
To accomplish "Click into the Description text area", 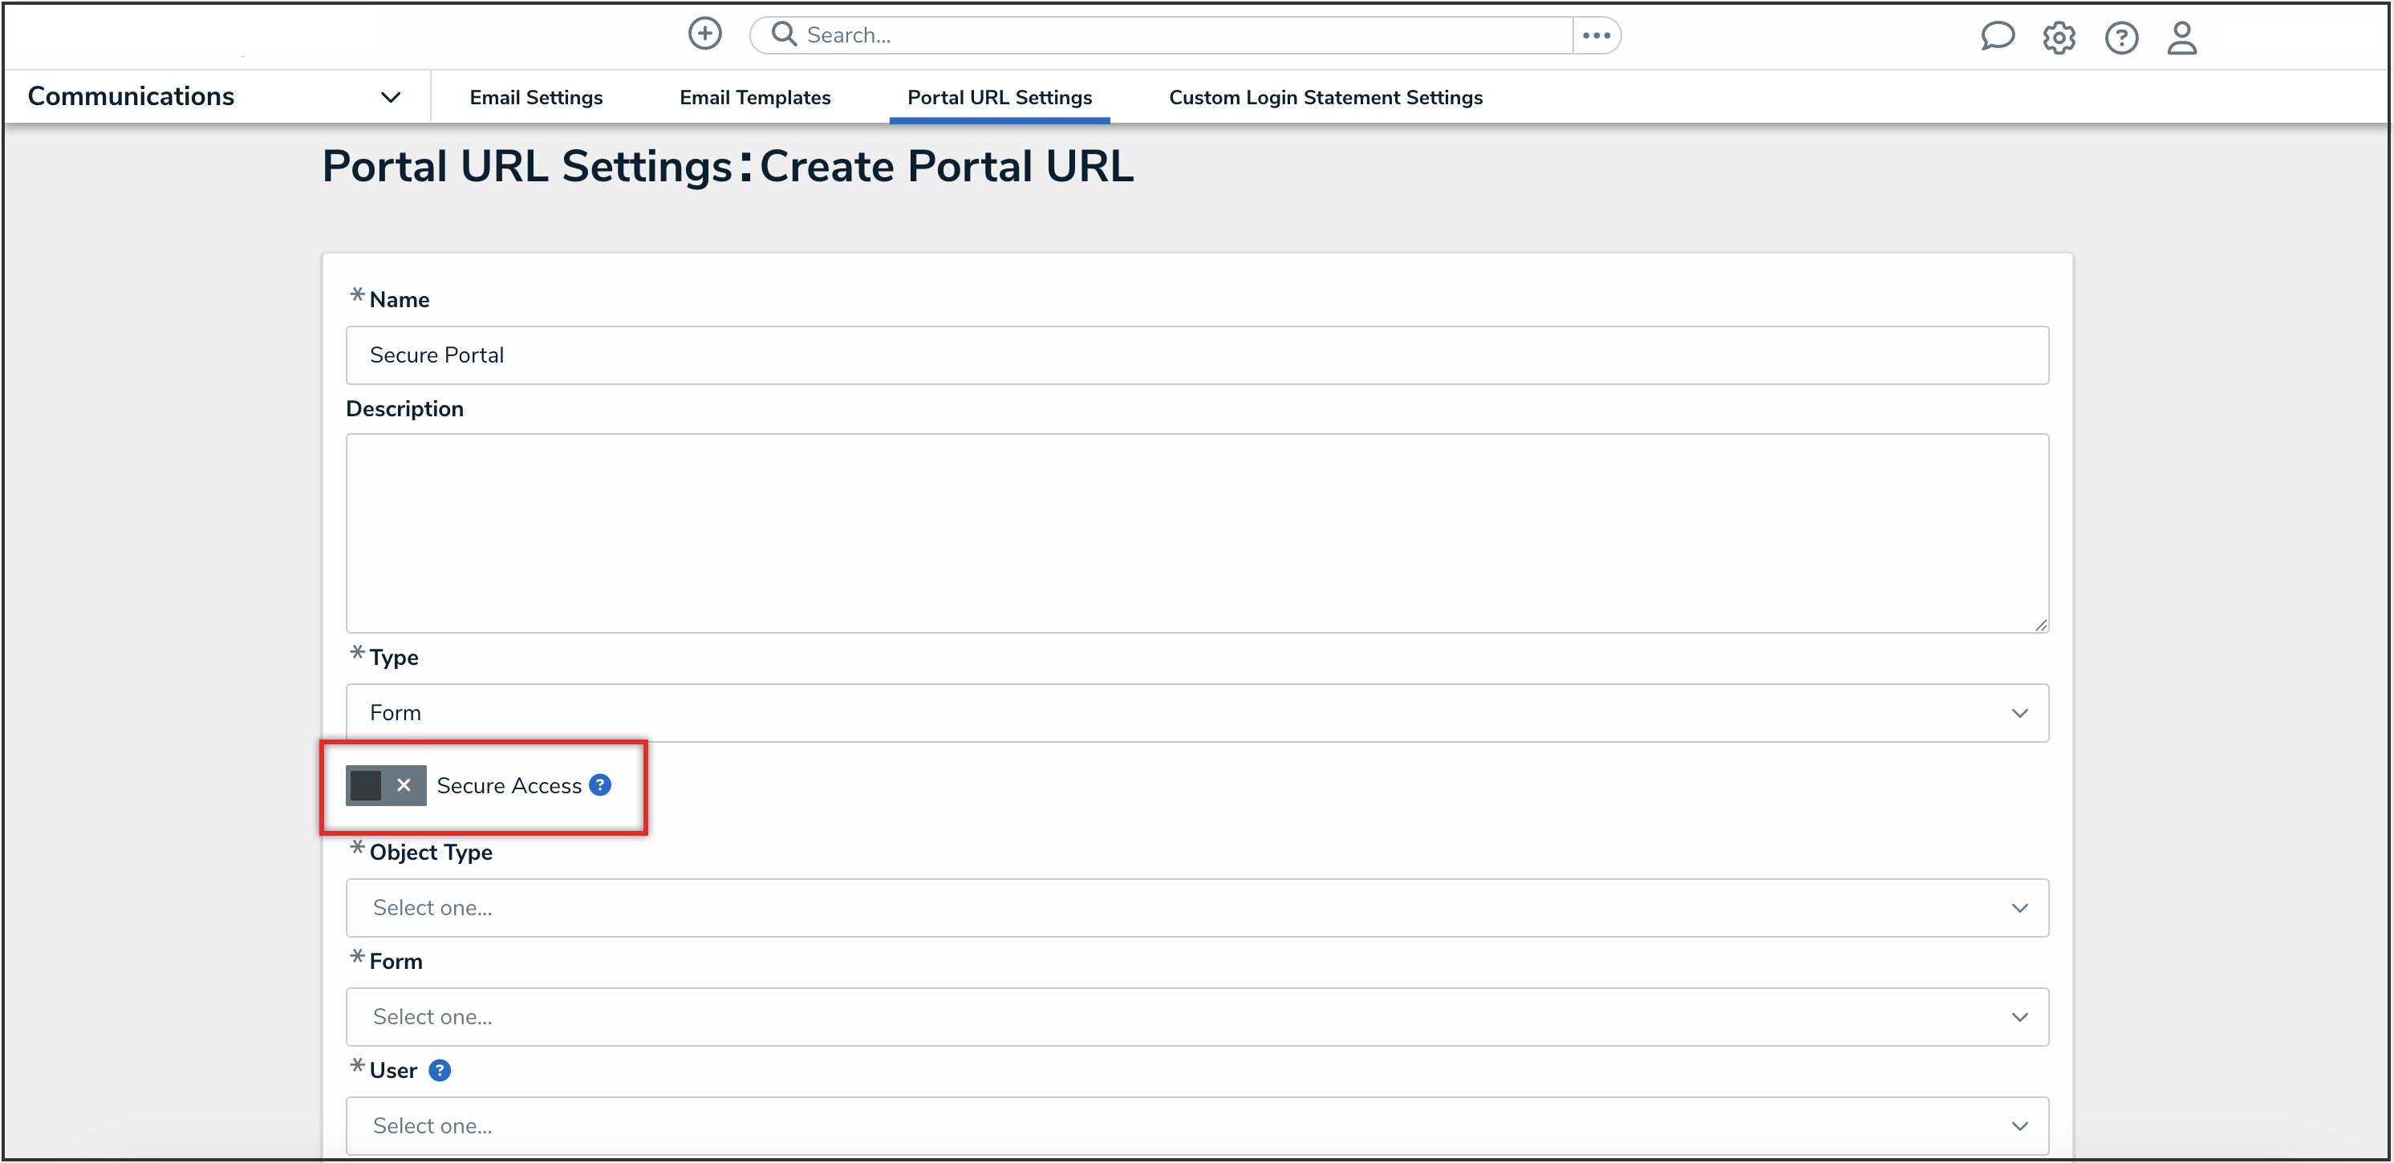I will 1196,533.
